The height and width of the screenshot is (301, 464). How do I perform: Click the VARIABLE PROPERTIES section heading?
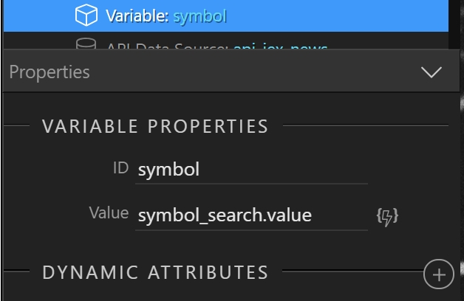coord(155,126)
